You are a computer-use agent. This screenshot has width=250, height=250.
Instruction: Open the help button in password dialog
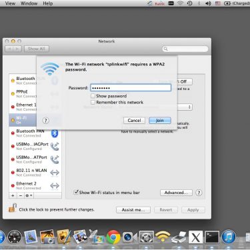[x=45, y=121]
